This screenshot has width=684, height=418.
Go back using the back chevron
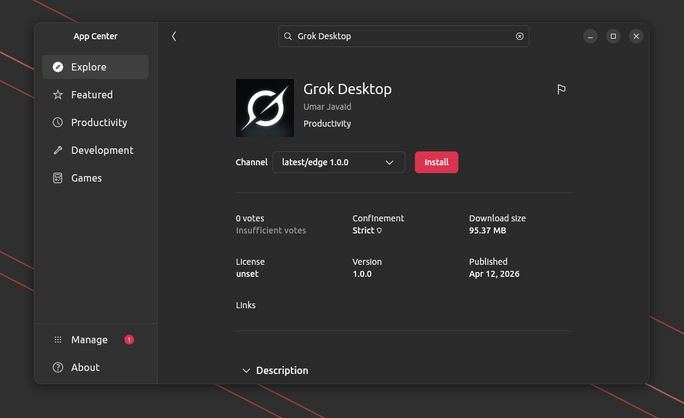[x=174, y=36]
